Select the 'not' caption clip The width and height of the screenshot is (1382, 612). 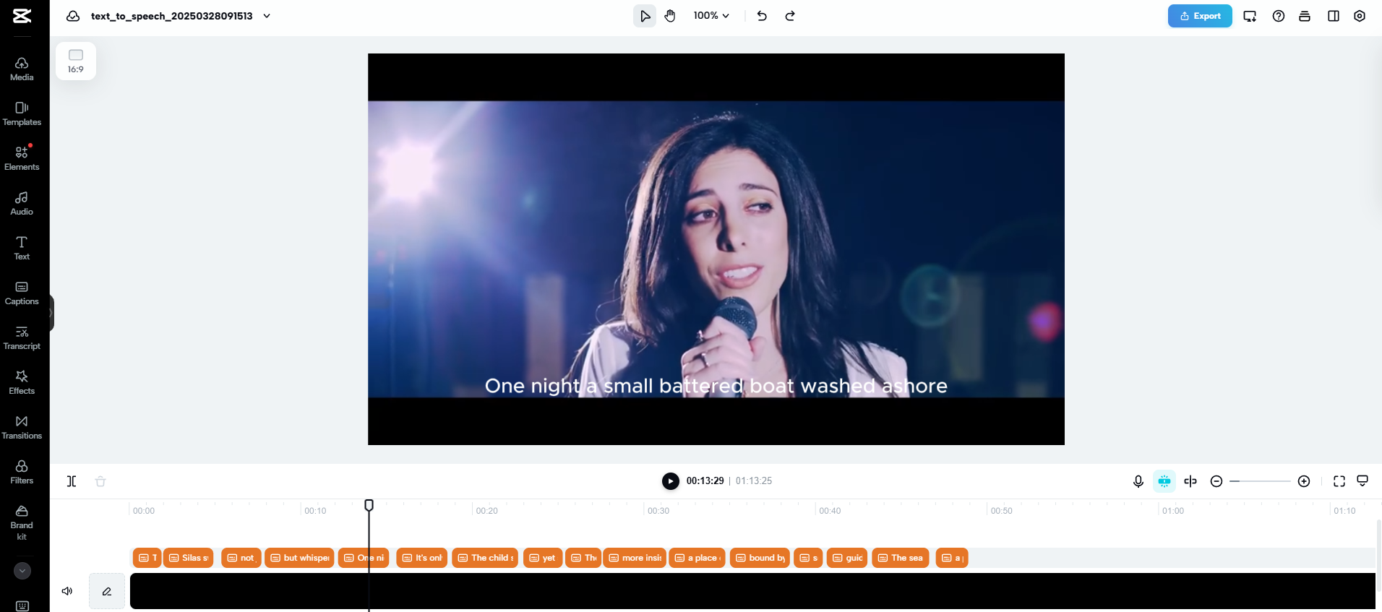[x=241, y=558]
